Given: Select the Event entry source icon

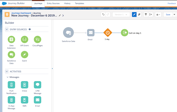Looking at the screenshot, I should click(x=25, y=54).
